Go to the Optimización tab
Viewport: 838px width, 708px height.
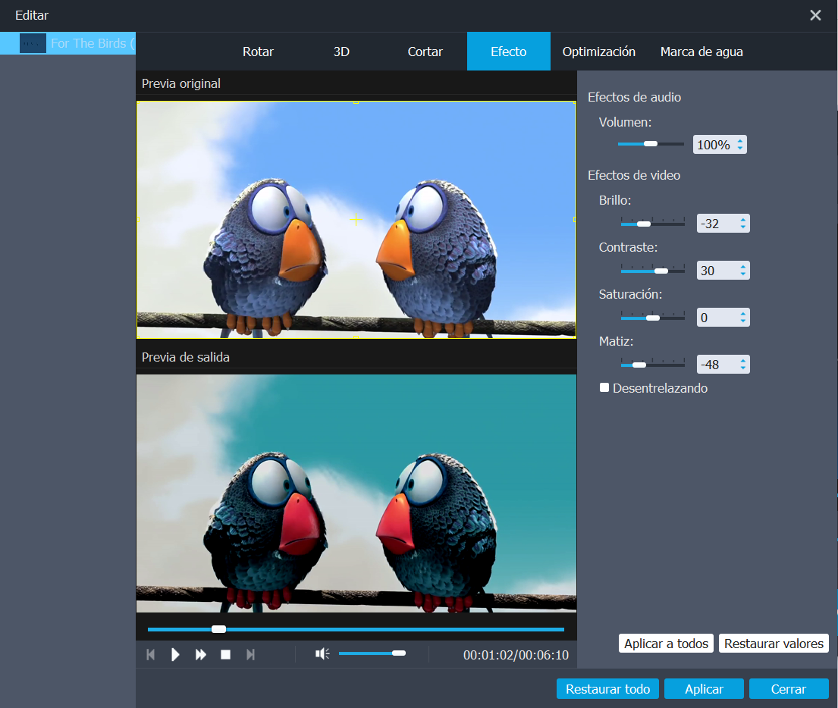pyautogui.click(x=598, y=52)
